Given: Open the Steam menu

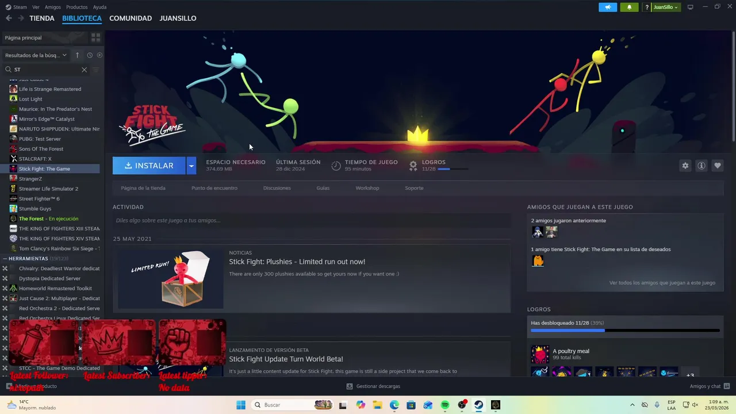Looking at the screenshot, I should click(x=17, y=7).
